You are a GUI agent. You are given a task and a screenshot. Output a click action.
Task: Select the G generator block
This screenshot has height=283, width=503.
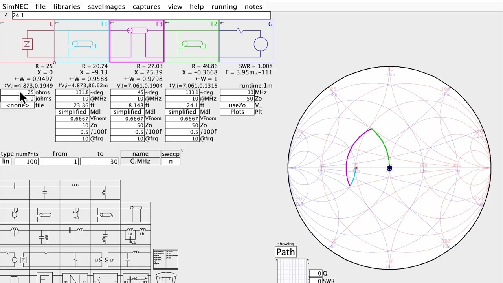pyautogui.click(x=246, y=42)
